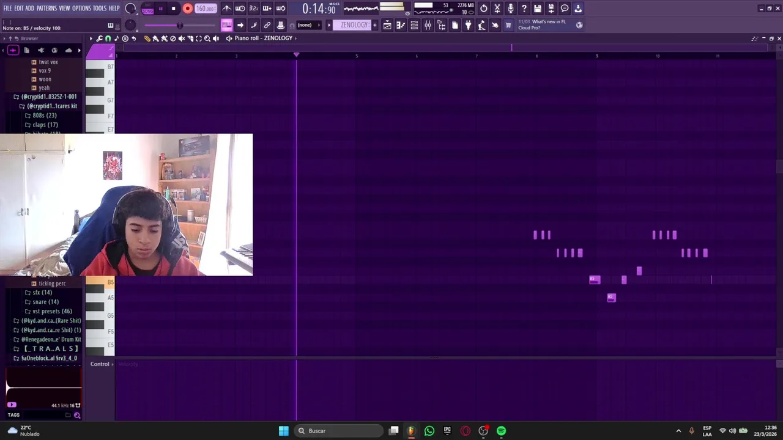
Task: Open the PATTERNS menu
Action: [x=46, y=9]
